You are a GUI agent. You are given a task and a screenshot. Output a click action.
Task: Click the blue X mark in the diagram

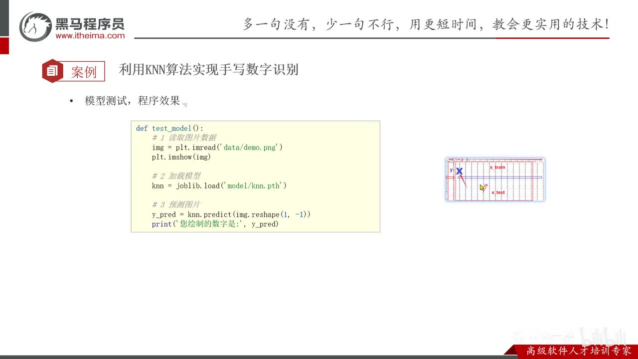pos(459,172)
